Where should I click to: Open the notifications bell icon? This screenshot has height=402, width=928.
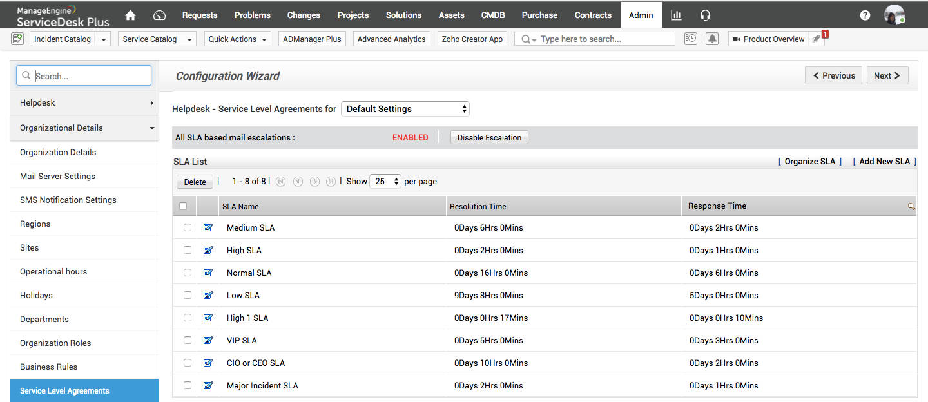tap(711, 39)
